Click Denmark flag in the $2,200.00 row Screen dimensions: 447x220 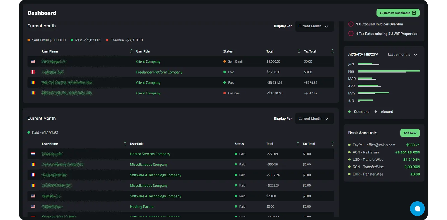pyautogui.click(x=33, y=72)
